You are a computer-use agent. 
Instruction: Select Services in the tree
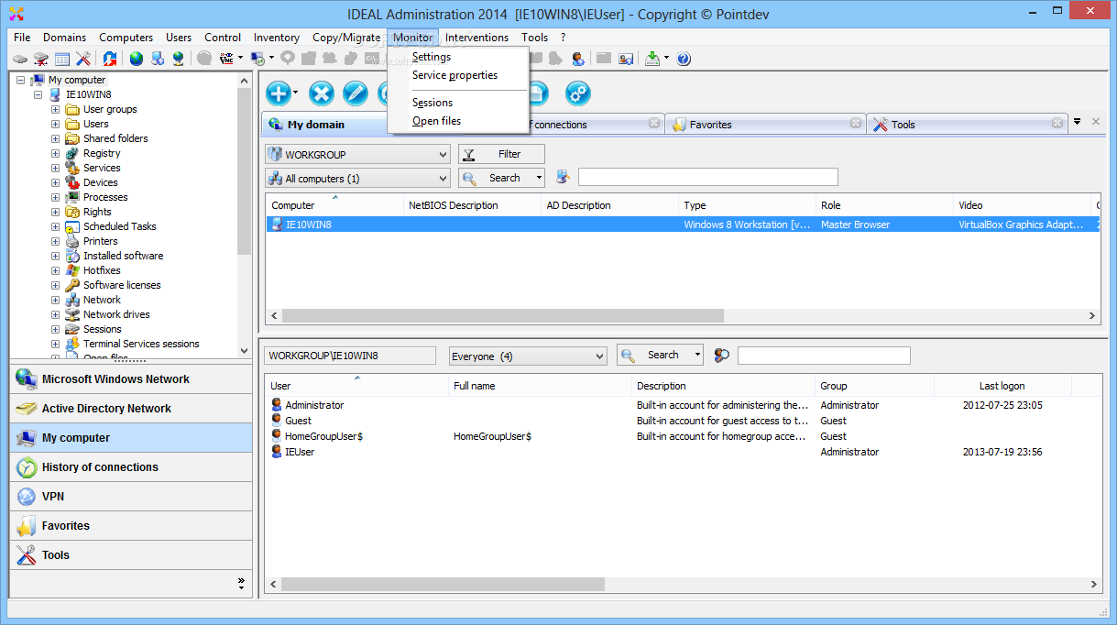(102, 168)
